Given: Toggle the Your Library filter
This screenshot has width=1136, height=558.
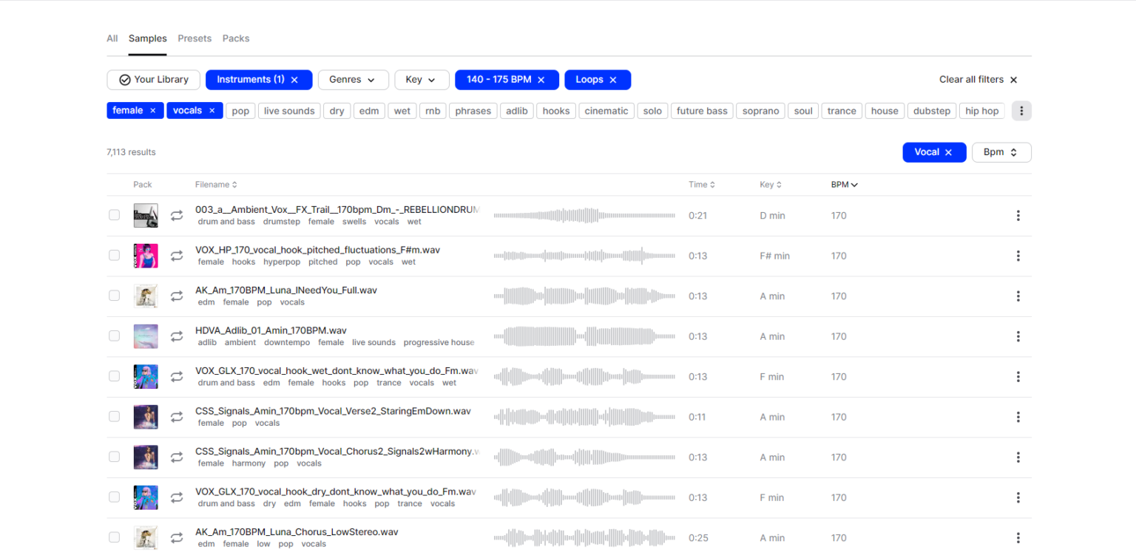Looking at the screenshot, I should (153, 79).
